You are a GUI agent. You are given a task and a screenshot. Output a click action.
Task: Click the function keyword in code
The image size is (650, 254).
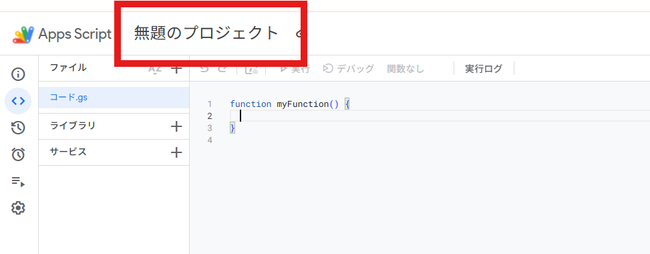point(251,104)
